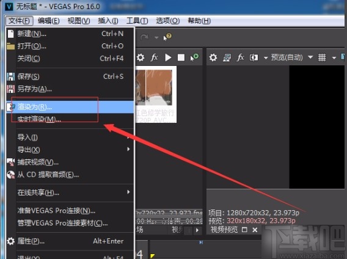Open the 编辑(E) menu
347x259 pixels.
[x=48, y=21]
